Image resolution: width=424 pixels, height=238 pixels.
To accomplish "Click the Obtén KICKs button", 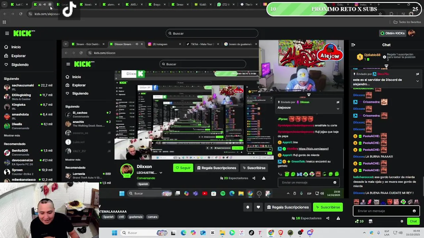I will click(393, 33).
